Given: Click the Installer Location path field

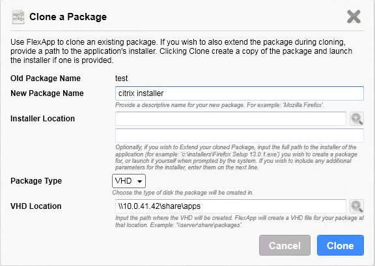Looking at the screenshot, I should 230,119.
